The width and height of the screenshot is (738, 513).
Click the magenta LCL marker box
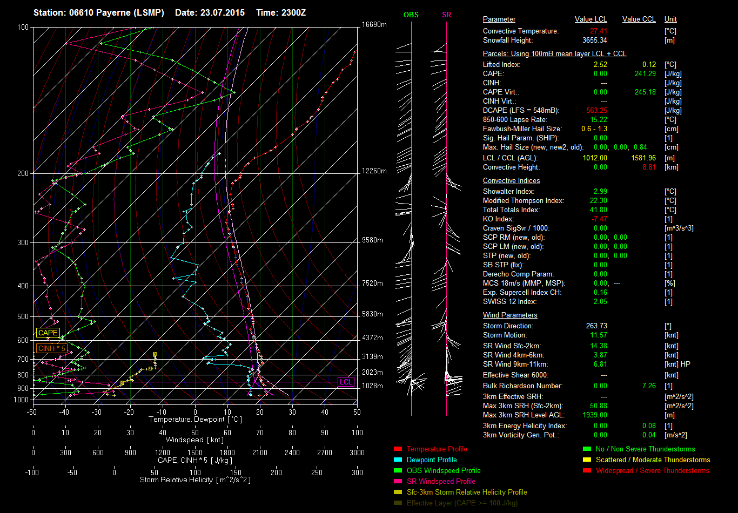click(x=346, y=382)
